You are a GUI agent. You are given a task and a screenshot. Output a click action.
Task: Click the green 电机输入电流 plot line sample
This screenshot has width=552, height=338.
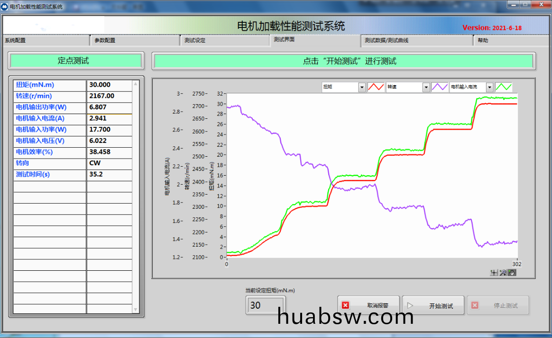(x=503, y=87)
